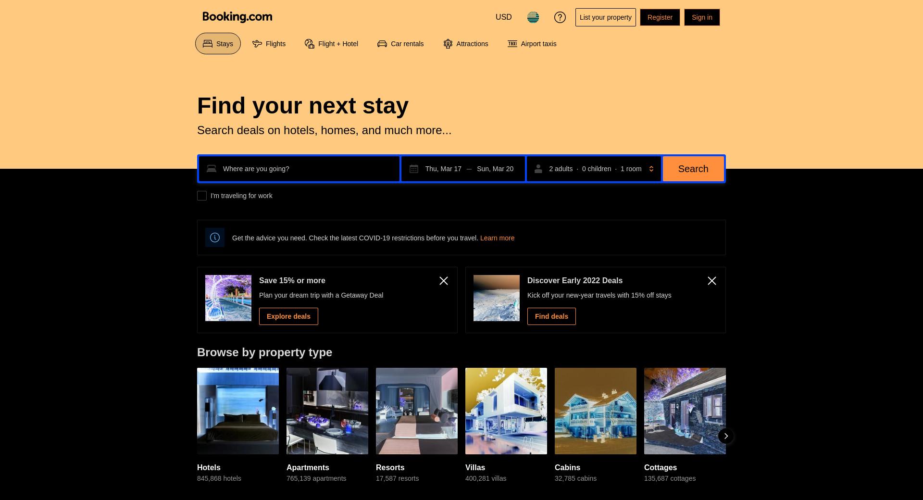This screenshot has width=923, height=500.
Task: Open check-out date Sun, Mar 20
Action: 495,169
